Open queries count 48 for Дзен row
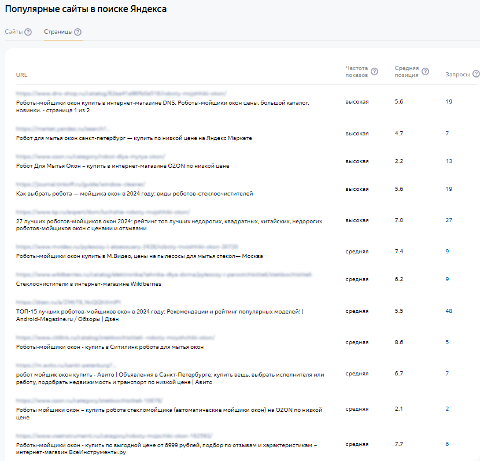480x461 pixels. tap(449, 311)
